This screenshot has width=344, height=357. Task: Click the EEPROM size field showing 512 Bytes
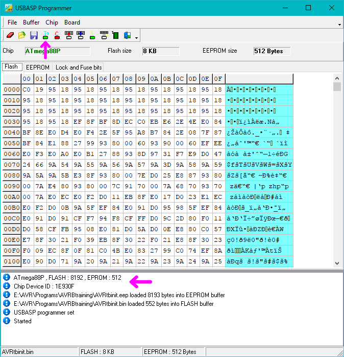pos(272,51)
